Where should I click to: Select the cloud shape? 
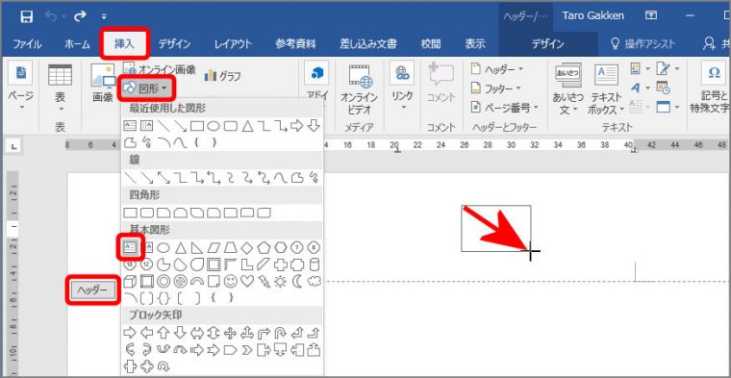tap(315, 281)
